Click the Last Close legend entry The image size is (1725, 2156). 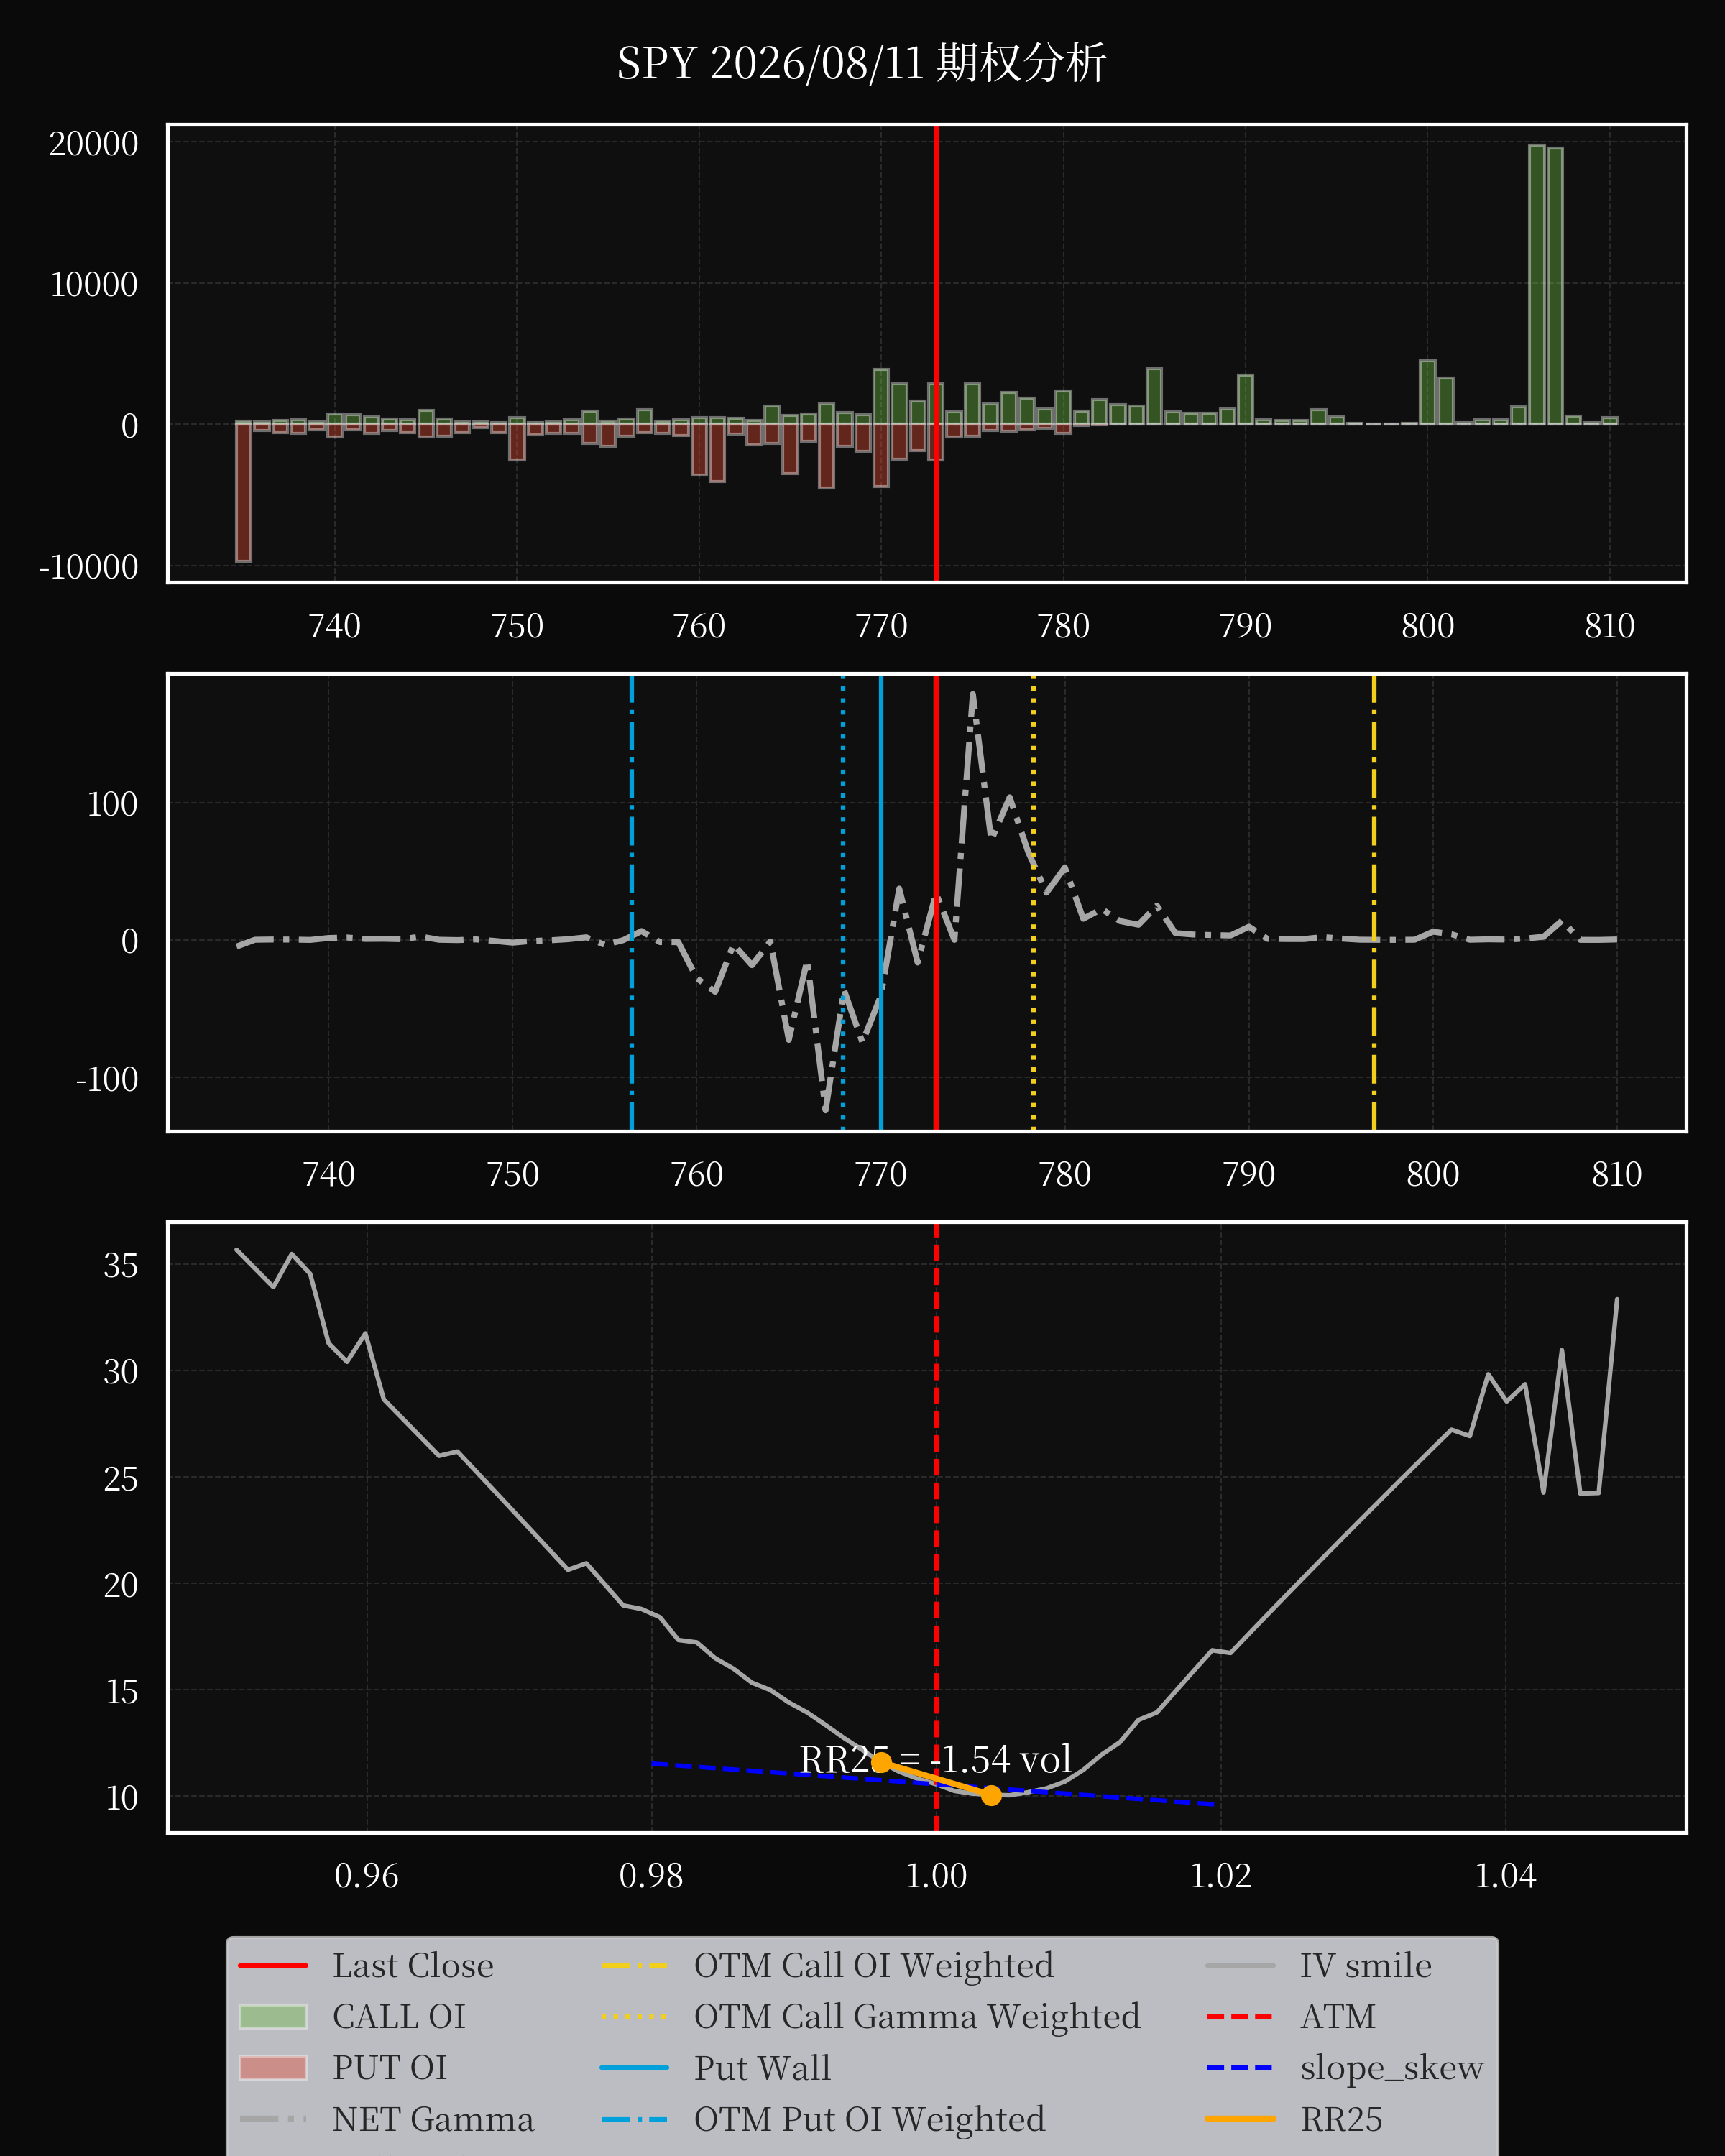tap(366, 1966)
